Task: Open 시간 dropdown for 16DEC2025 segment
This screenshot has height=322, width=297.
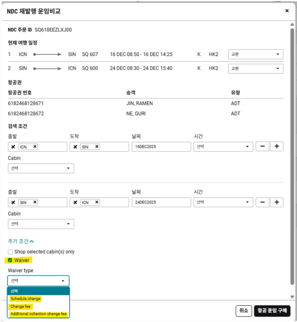Action: [x=223, y=147]
